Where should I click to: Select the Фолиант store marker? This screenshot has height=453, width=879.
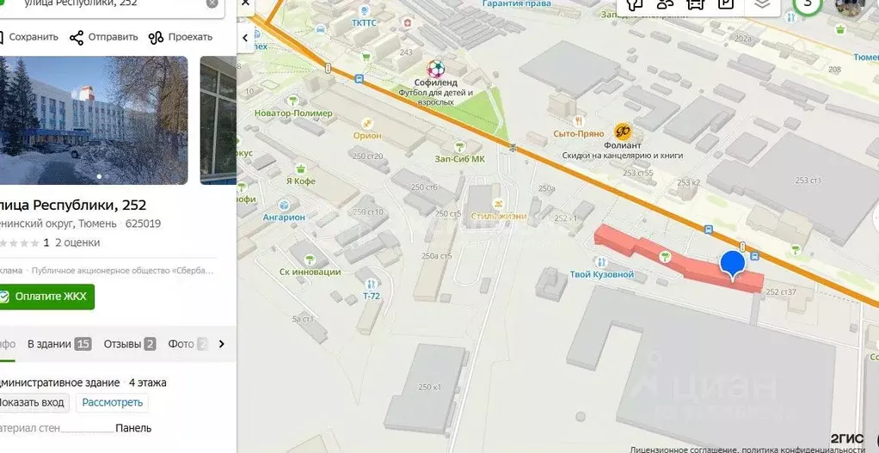click(x=622, y=132)
